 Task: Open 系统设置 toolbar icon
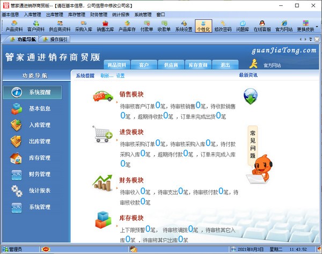tap(184, 26)
